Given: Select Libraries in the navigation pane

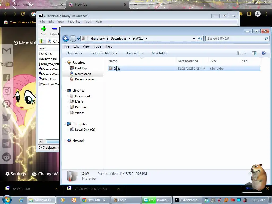Looking at the screenshot, I should [x=78, y=91].
